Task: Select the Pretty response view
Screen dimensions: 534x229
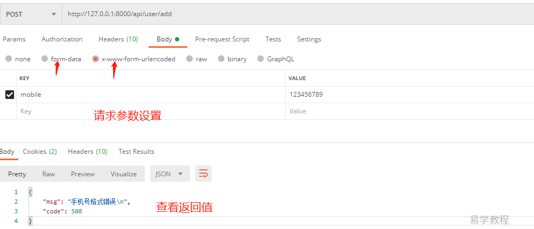Action: point(17,174)
